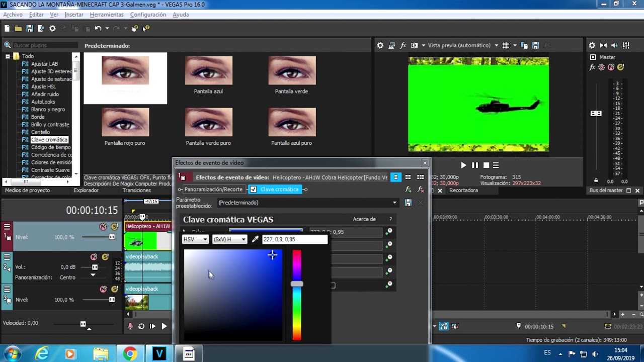
Task: Open project properties gear in main toolbar
Action: click(52, 29)
